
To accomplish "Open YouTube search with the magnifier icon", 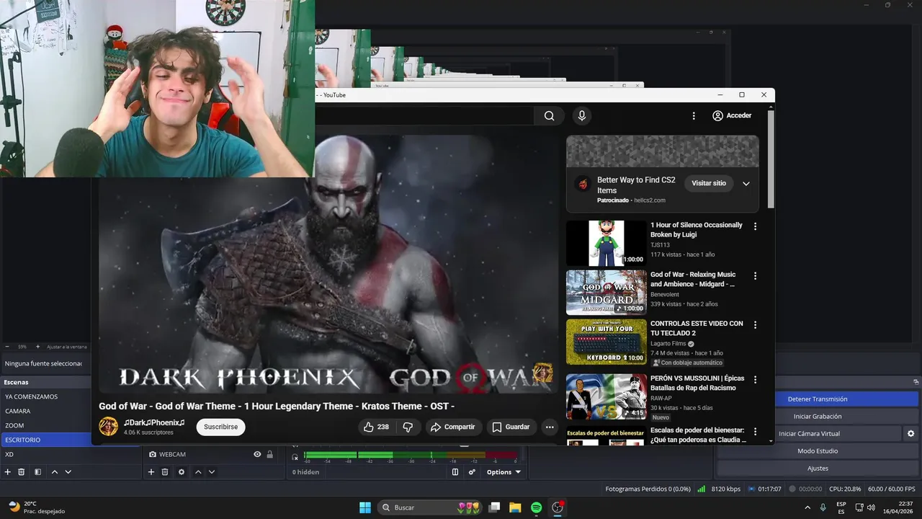I will 550,116.
